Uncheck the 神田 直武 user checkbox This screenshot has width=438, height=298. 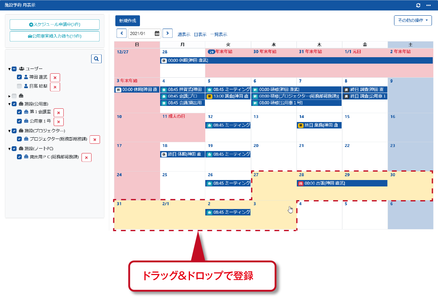tap(19, 77)
